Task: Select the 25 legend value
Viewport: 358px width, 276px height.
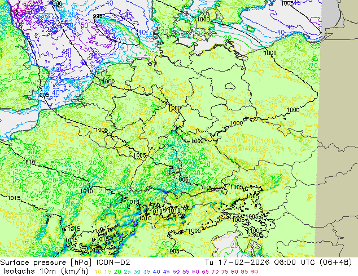Action: (127, 271)
